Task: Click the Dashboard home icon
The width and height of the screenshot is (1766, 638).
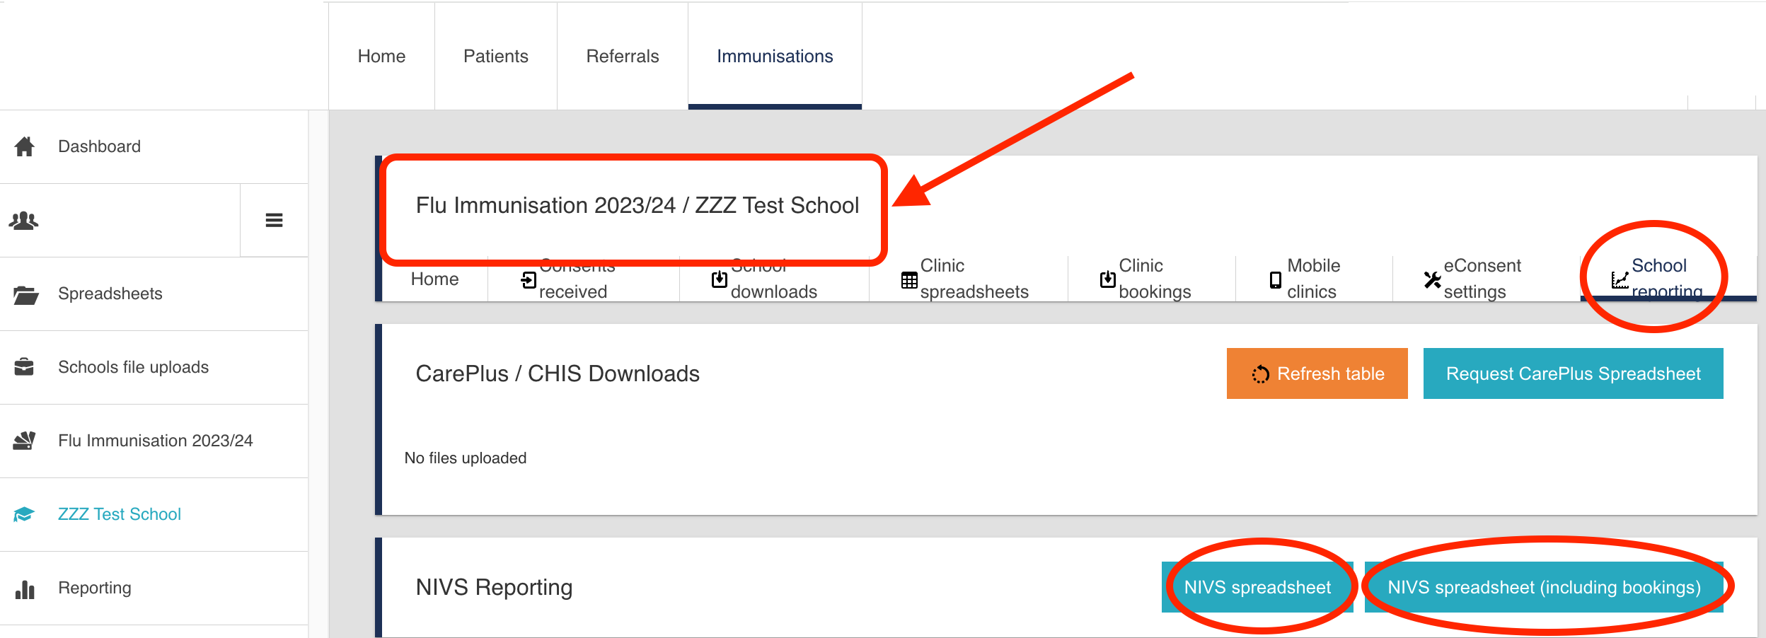Action: 25,146
